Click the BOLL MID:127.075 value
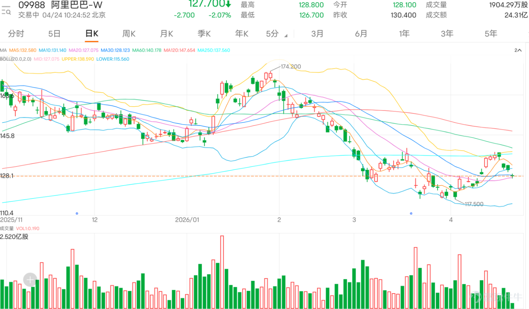This screenshot has width=529, height=309. [x=46, y=59]
